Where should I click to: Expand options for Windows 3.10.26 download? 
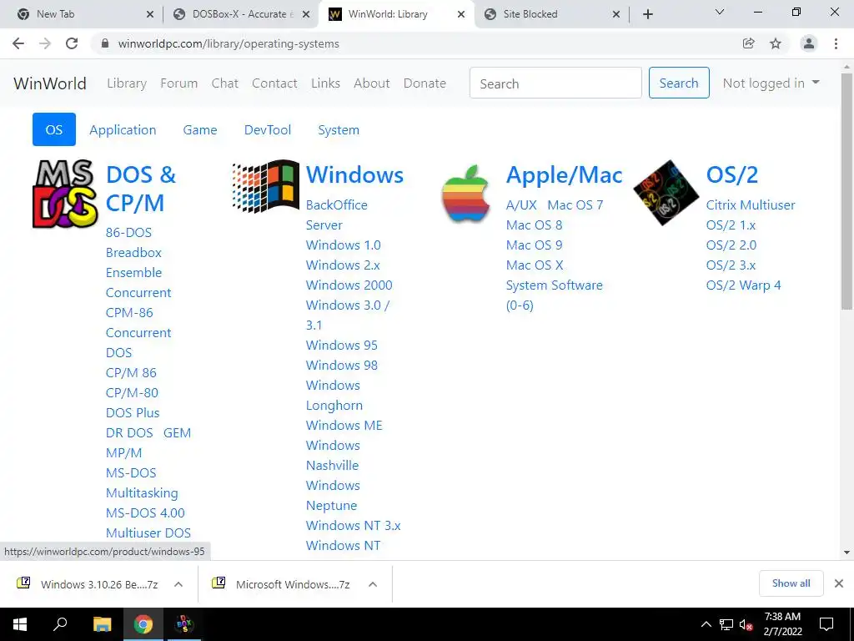(x=178, y=584)
